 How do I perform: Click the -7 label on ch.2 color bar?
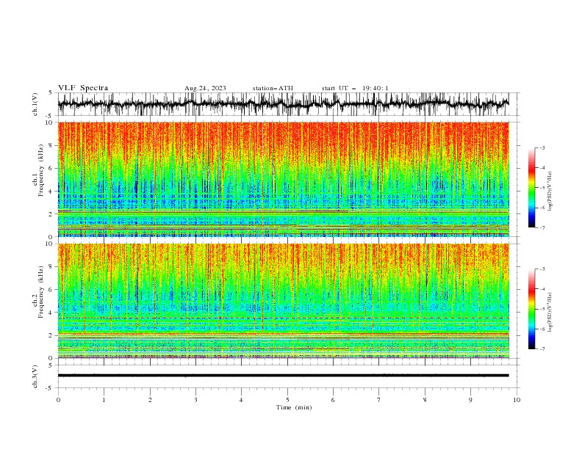click(542, 349)
